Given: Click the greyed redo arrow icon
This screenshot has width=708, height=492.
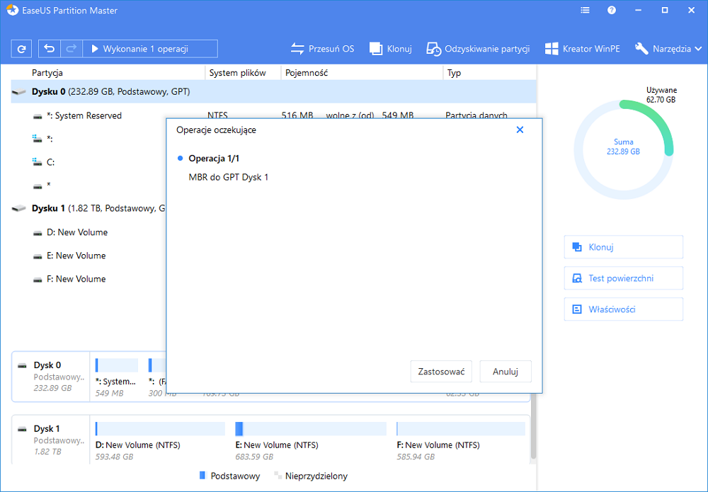Looking at the screenshot, I should tap(72, 49).
